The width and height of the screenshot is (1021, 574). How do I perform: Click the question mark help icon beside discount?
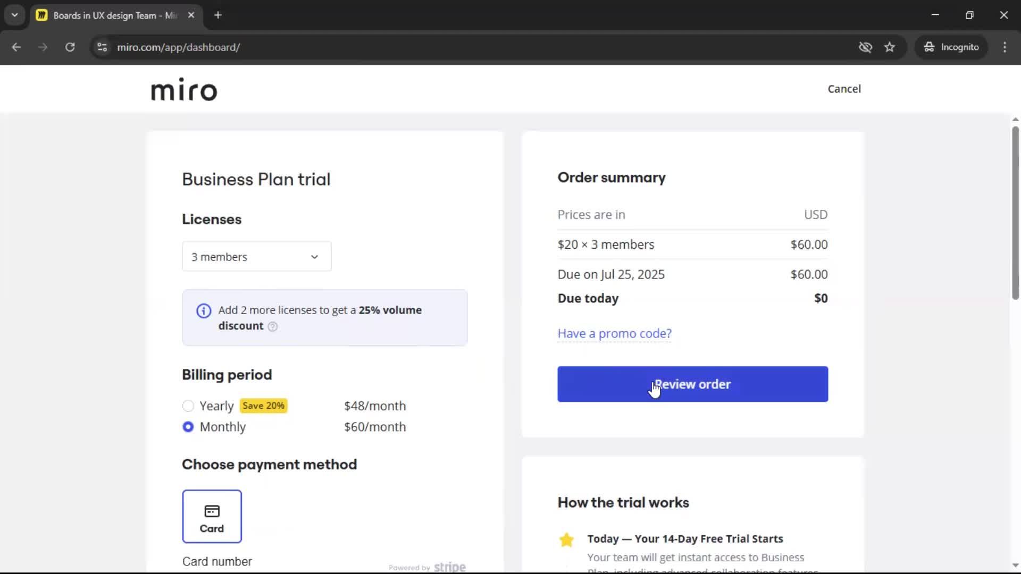tap(273, 326)
